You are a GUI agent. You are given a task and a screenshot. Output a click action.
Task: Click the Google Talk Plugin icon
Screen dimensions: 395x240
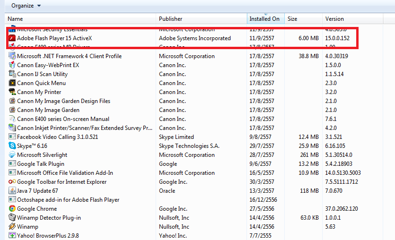pos(12,164)
